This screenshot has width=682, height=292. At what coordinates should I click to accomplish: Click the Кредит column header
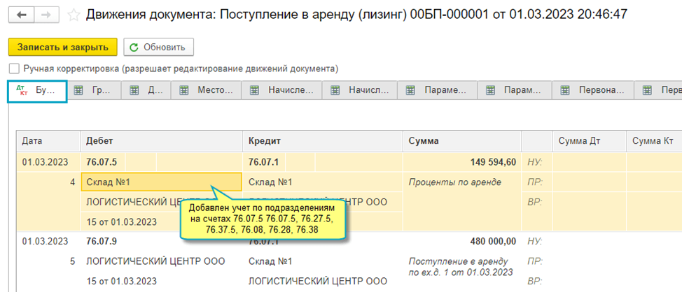coord(322,141)
